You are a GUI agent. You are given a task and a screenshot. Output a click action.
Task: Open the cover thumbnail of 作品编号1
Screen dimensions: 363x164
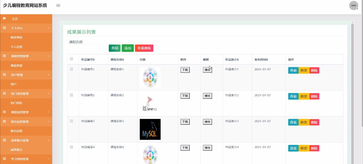(150, 77)
